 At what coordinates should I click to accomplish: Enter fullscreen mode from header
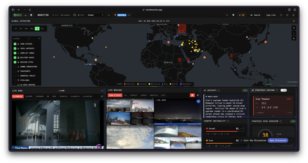[287, 15]
